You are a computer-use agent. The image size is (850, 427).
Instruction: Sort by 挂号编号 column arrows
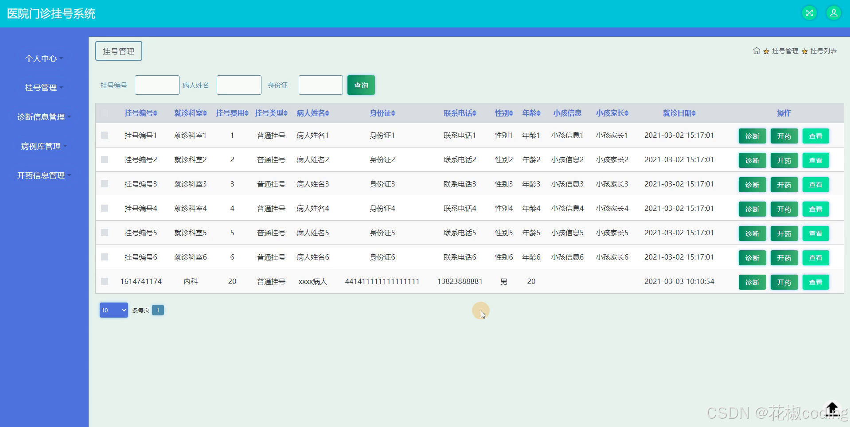[x=155, y=113]
